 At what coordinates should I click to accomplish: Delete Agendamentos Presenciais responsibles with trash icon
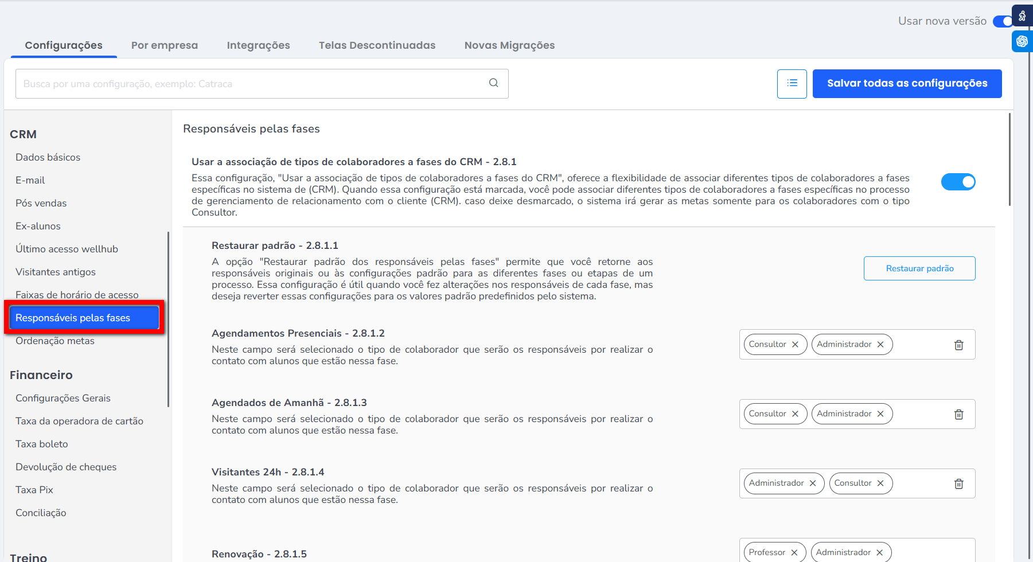coord(958,345)
